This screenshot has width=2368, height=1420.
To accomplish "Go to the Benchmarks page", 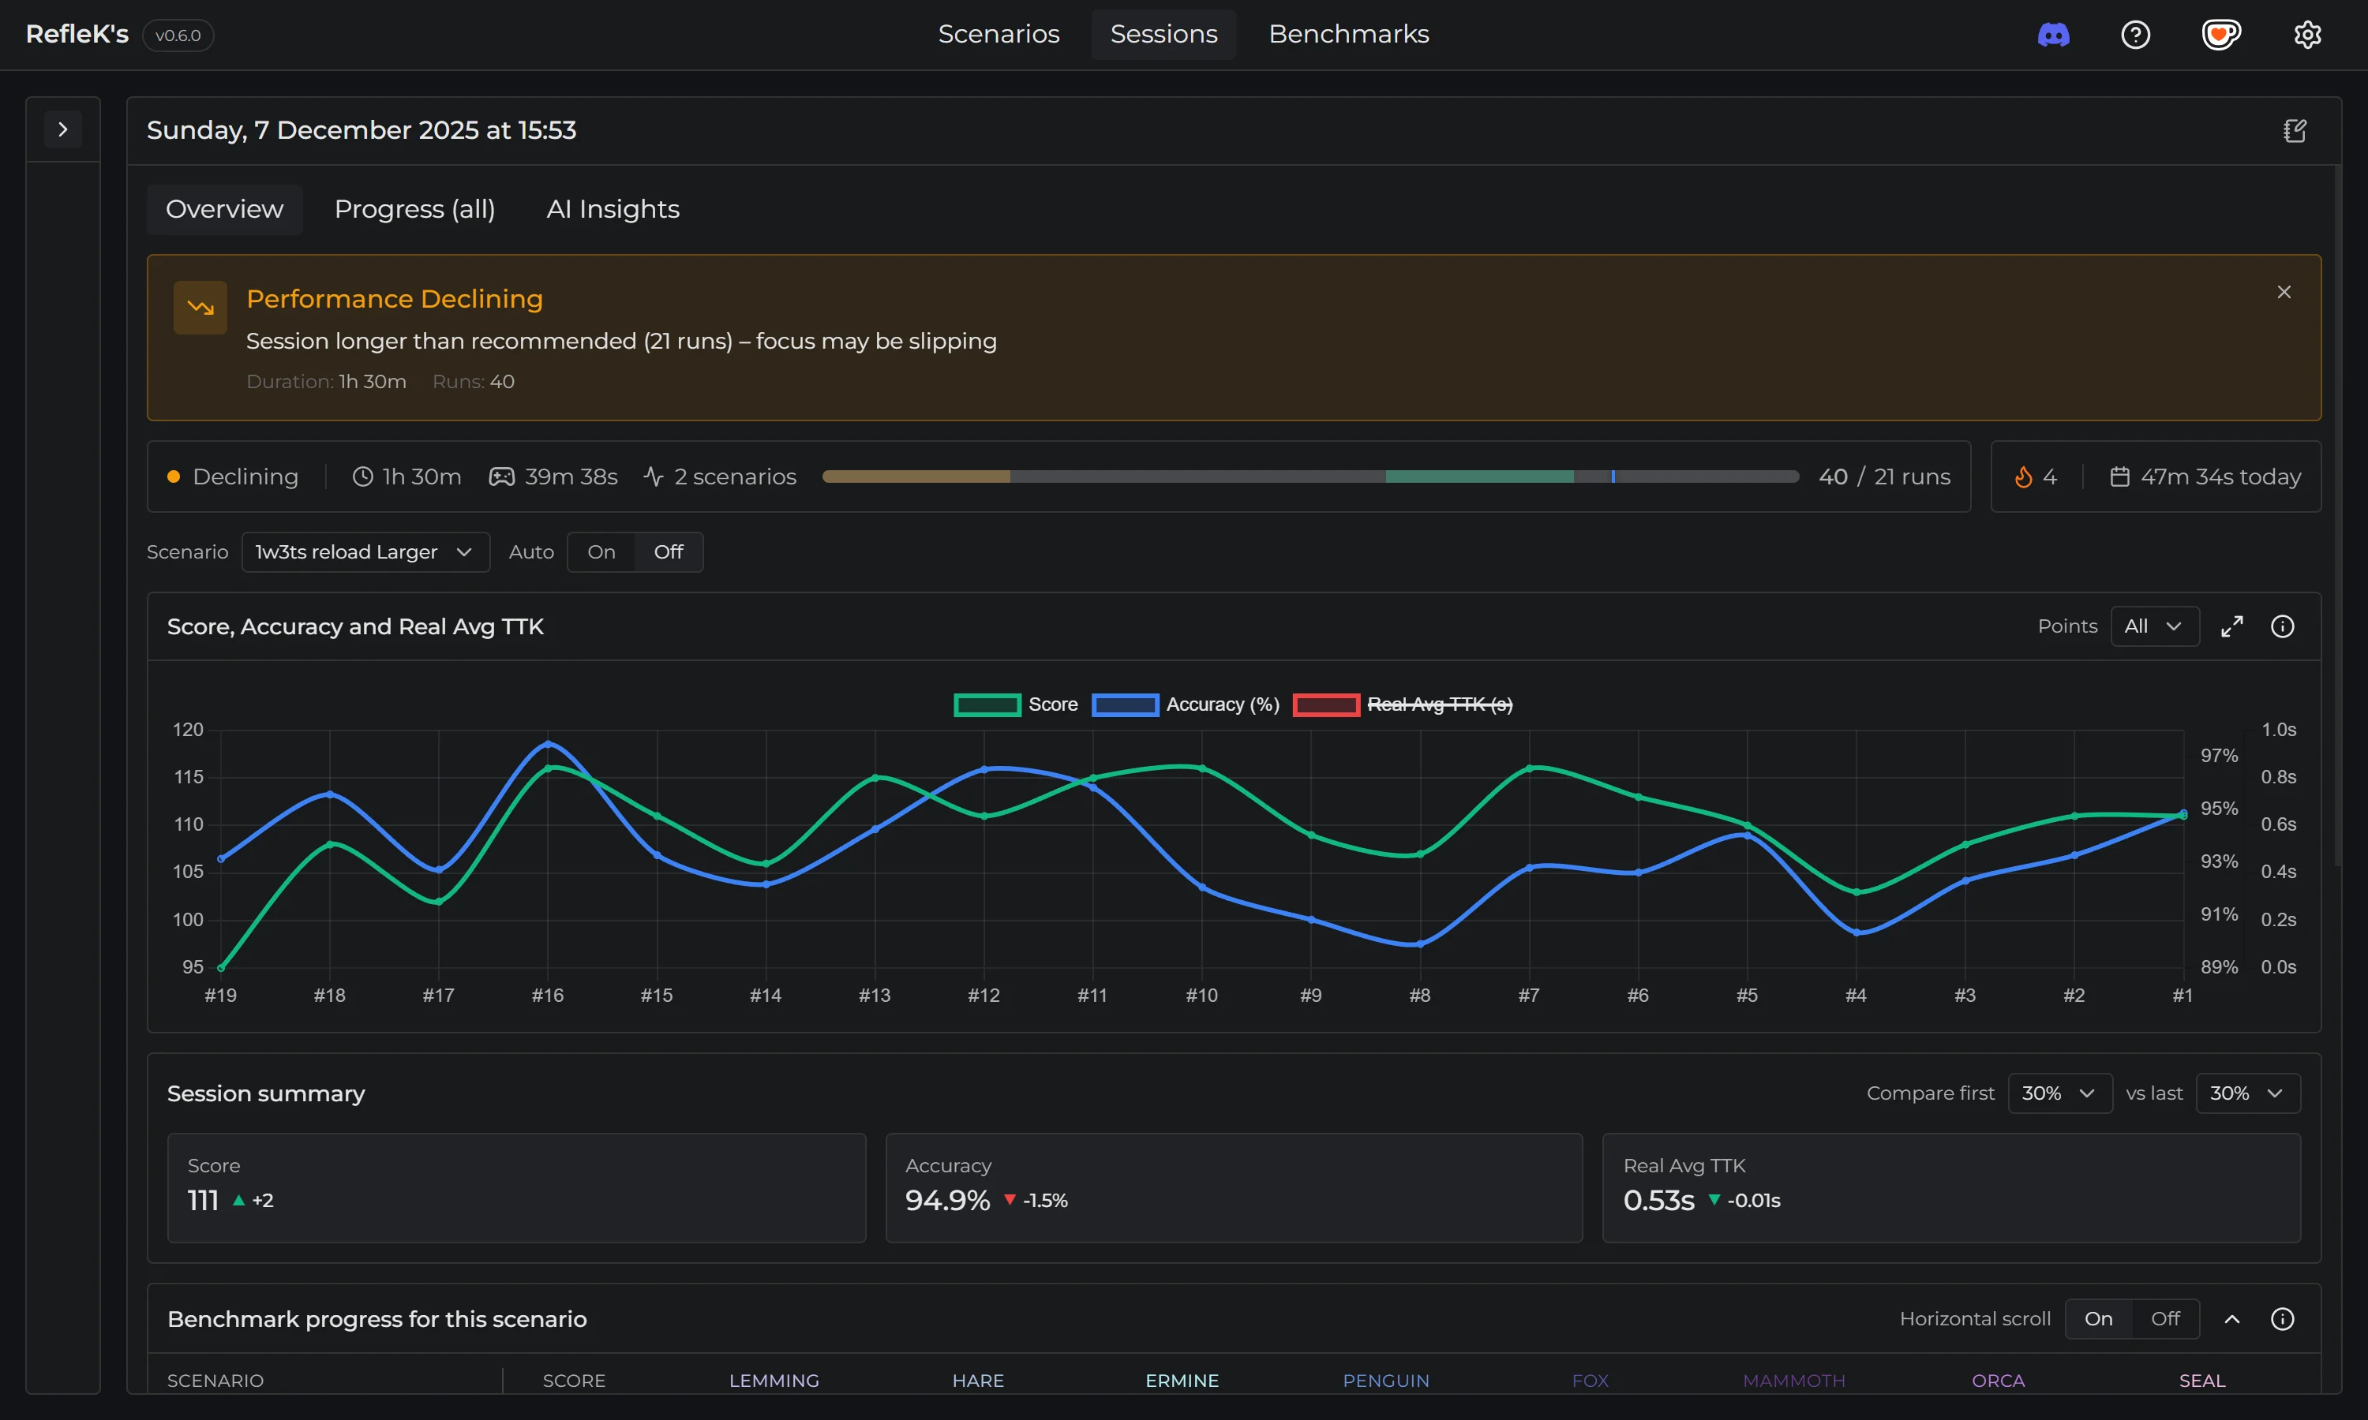I will [1347, 35].
